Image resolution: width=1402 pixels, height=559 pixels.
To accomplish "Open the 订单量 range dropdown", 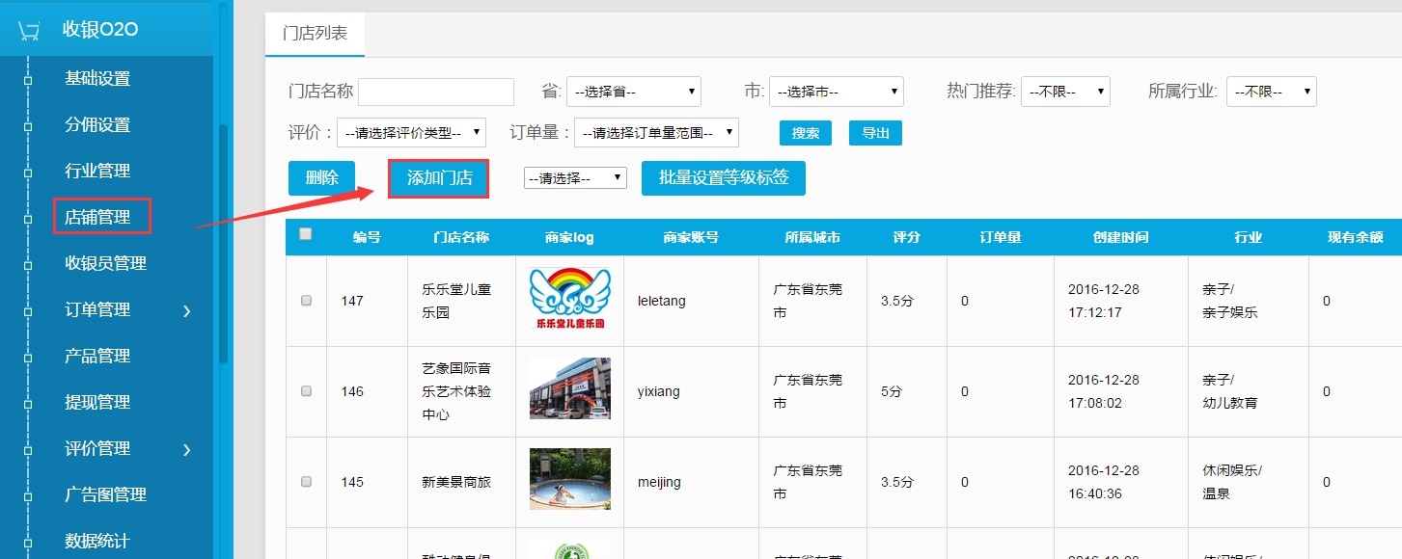I will tap(656, 133).
